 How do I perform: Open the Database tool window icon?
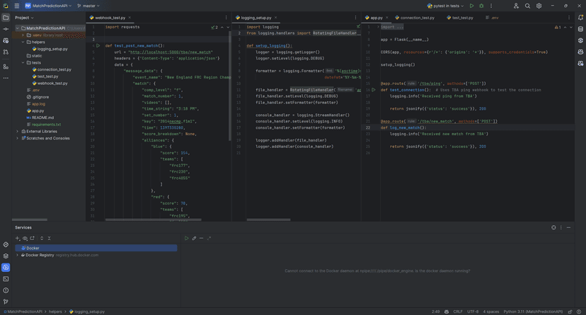point(580,29)
